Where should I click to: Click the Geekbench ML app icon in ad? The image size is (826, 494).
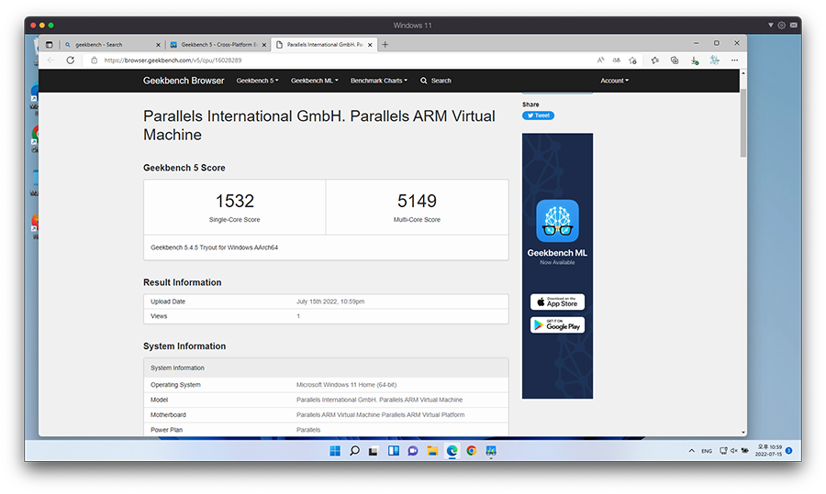(x=557, y=221)
